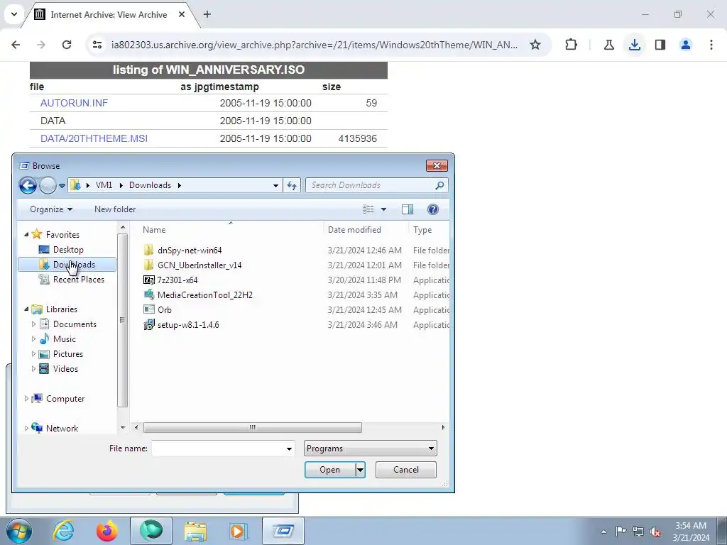This screenshot has height=545, width=727.
Task: Click the search magnifier in Search Downloads
Action: pos(439,185)
